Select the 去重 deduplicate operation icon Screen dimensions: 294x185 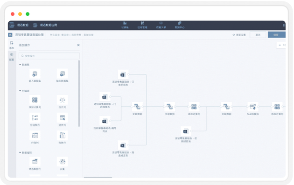coord(62,162)
